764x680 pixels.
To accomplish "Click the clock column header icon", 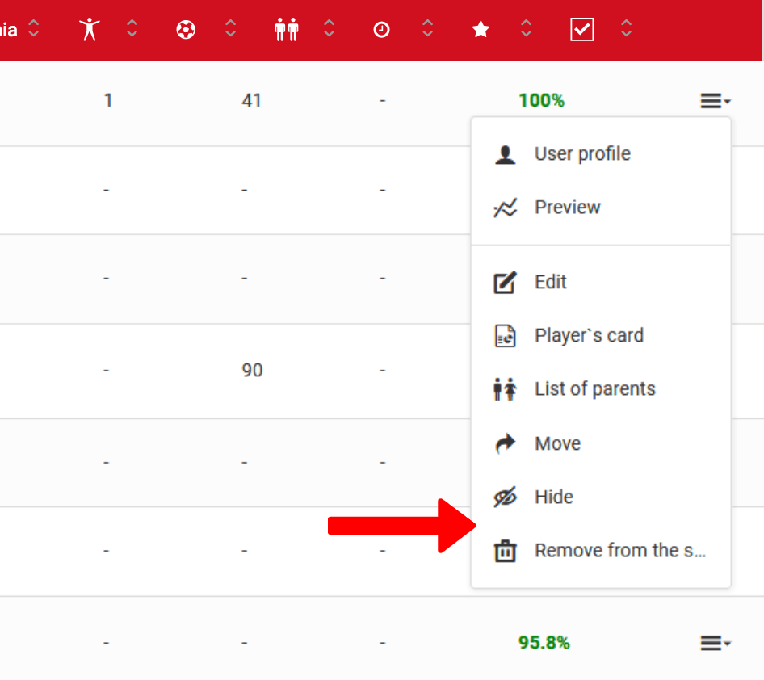I will pyautogui.click(x=381, y=29).
